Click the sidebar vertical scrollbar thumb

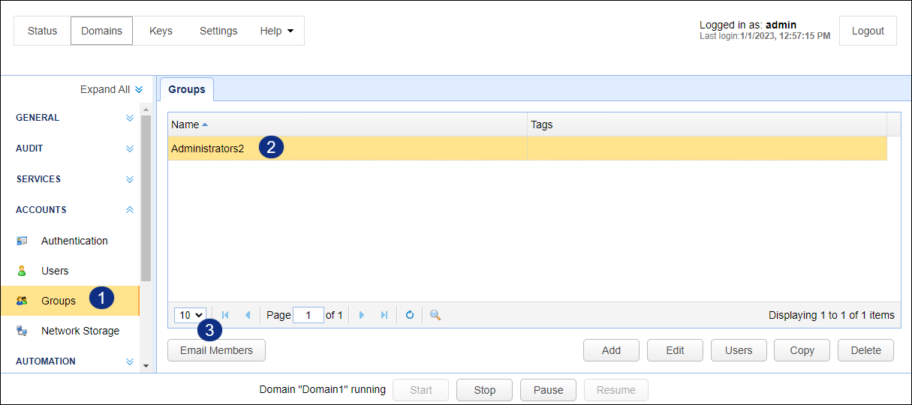point(146,197)
